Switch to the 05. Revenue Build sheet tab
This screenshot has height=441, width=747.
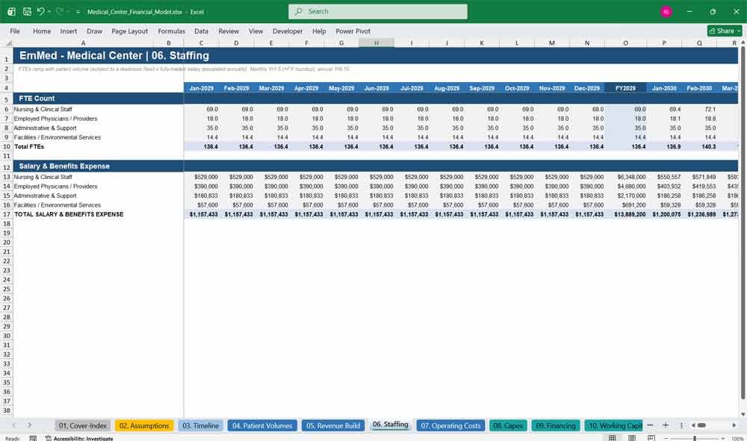pos(333,425)
